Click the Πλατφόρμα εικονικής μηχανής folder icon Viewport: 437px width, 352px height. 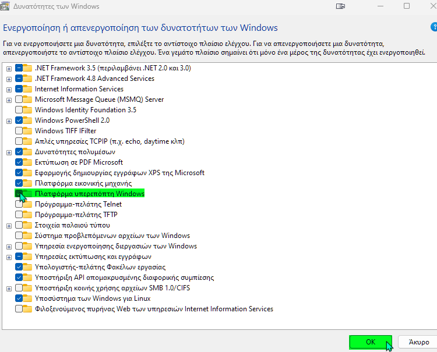point(27,183)
